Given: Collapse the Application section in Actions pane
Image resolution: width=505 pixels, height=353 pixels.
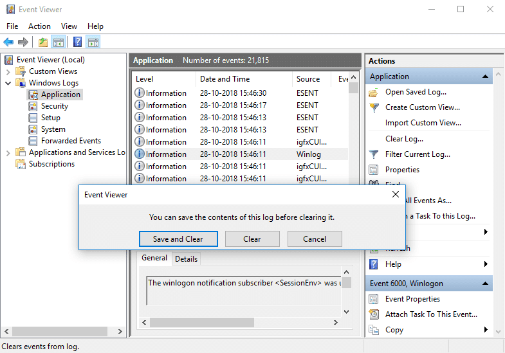Looking at the screenshot, I should point(485,77).
